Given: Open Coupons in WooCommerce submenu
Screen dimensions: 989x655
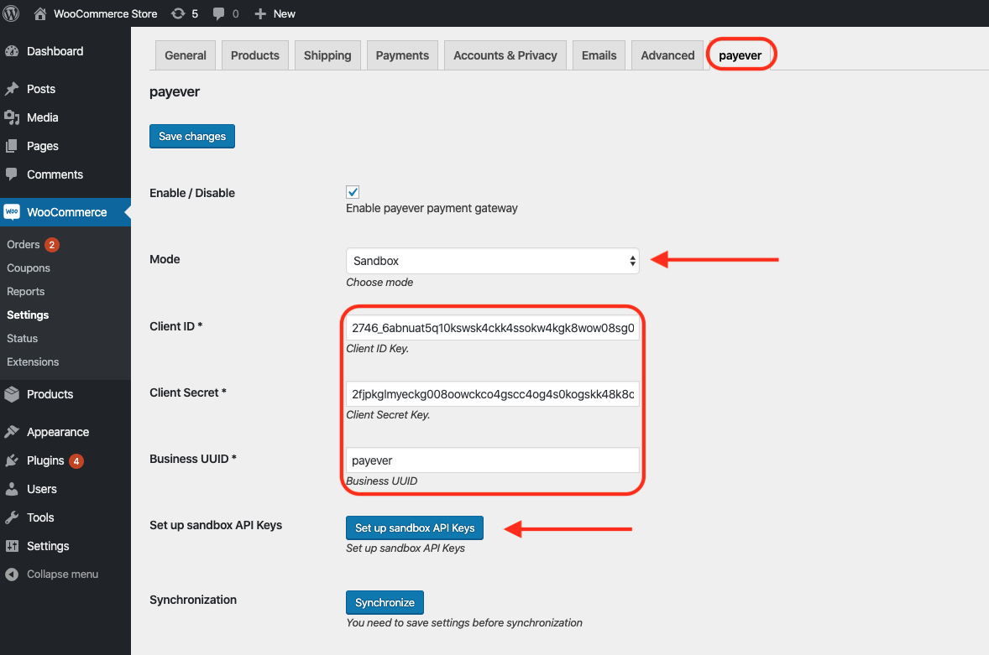Looking at the screenshot, I should click(29, 268).
